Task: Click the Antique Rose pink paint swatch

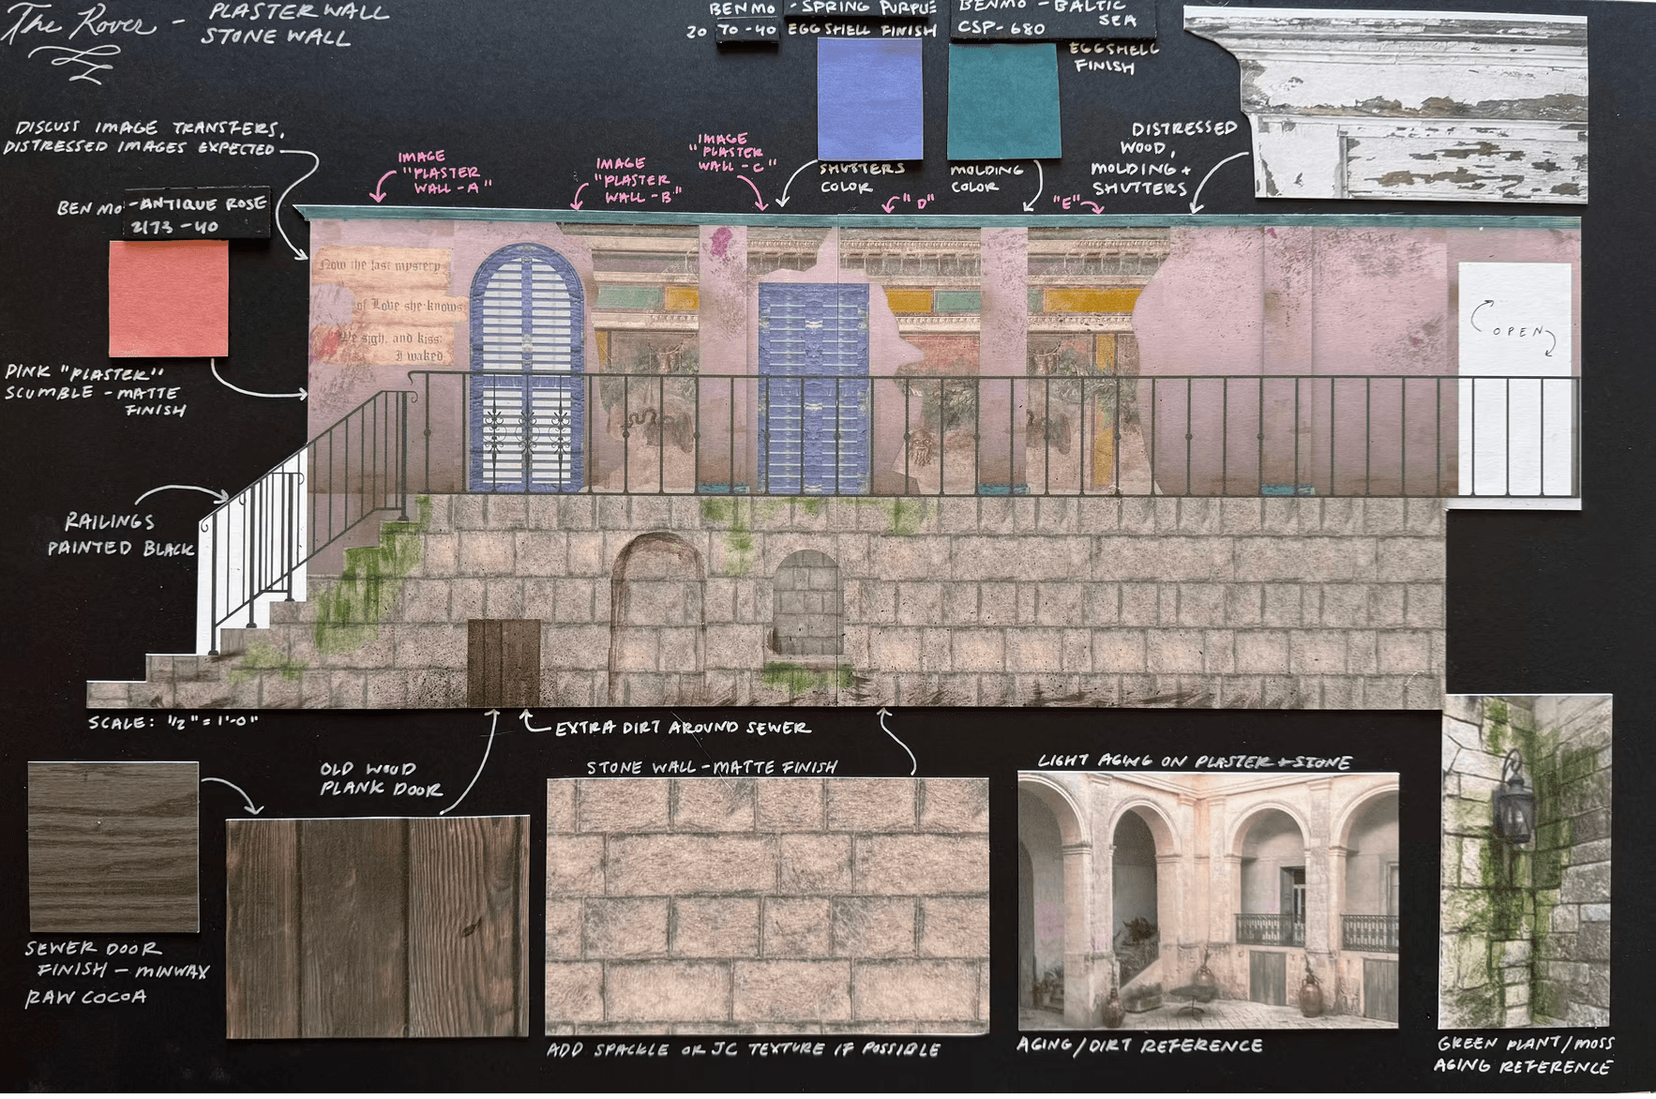Action: tap(169, 298)
